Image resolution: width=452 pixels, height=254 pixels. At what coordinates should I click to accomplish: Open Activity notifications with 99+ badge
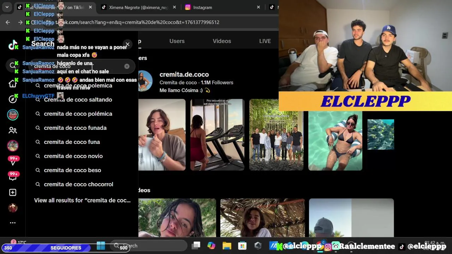13,161
